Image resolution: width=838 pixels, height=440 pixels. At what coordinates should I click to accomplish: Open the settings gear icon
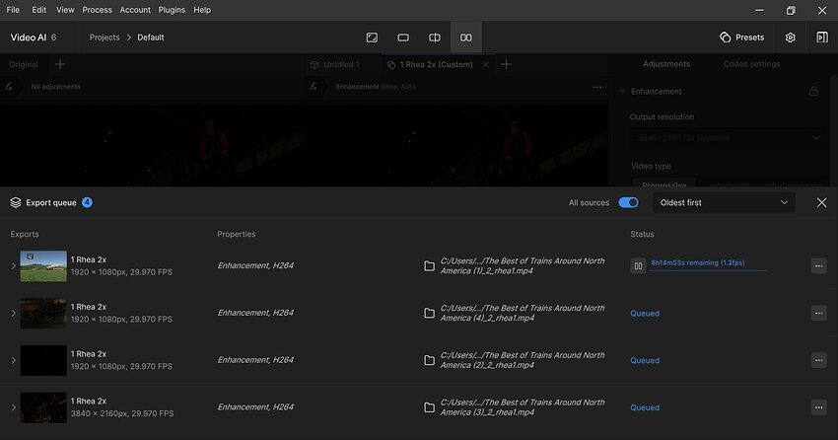click(x=790, y=37)
